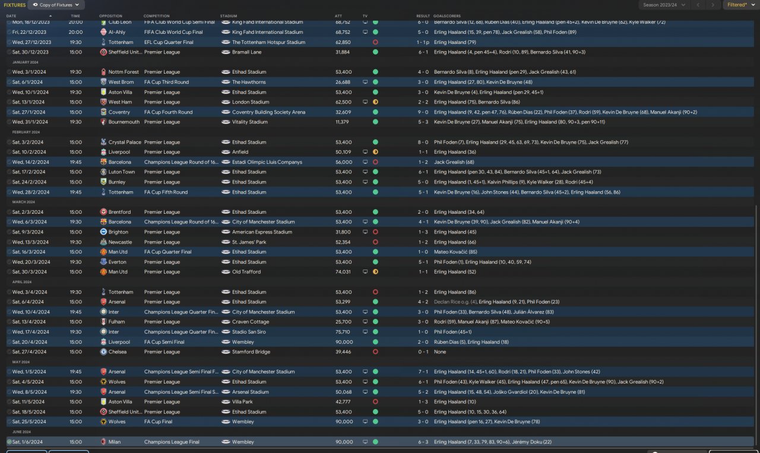The height and width of the screenshot is (453, 760).
Task: Click the stadium icon beside Old Trafford
Action: coord(226,272)
